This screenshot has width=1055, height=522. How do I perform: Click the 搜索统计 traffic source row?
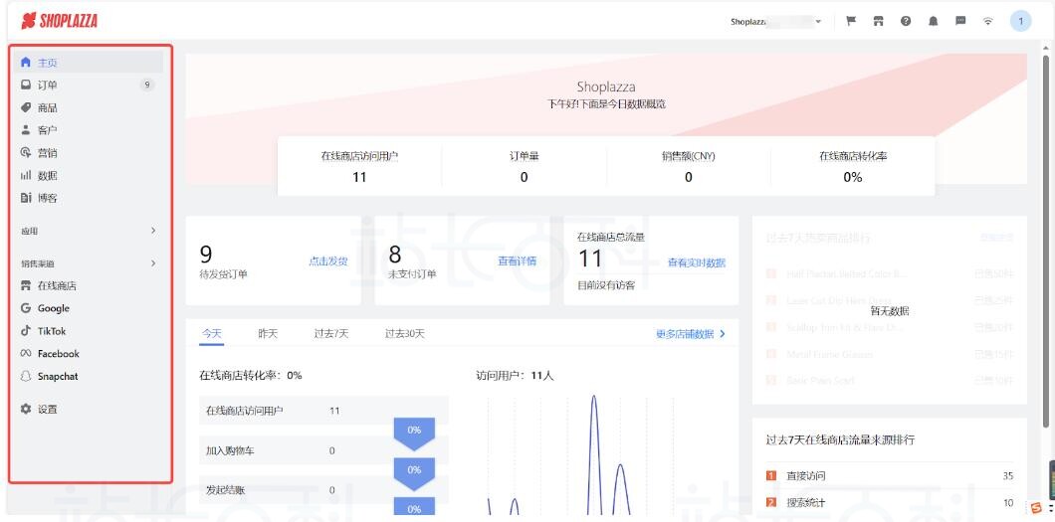[x=890, y=502]
